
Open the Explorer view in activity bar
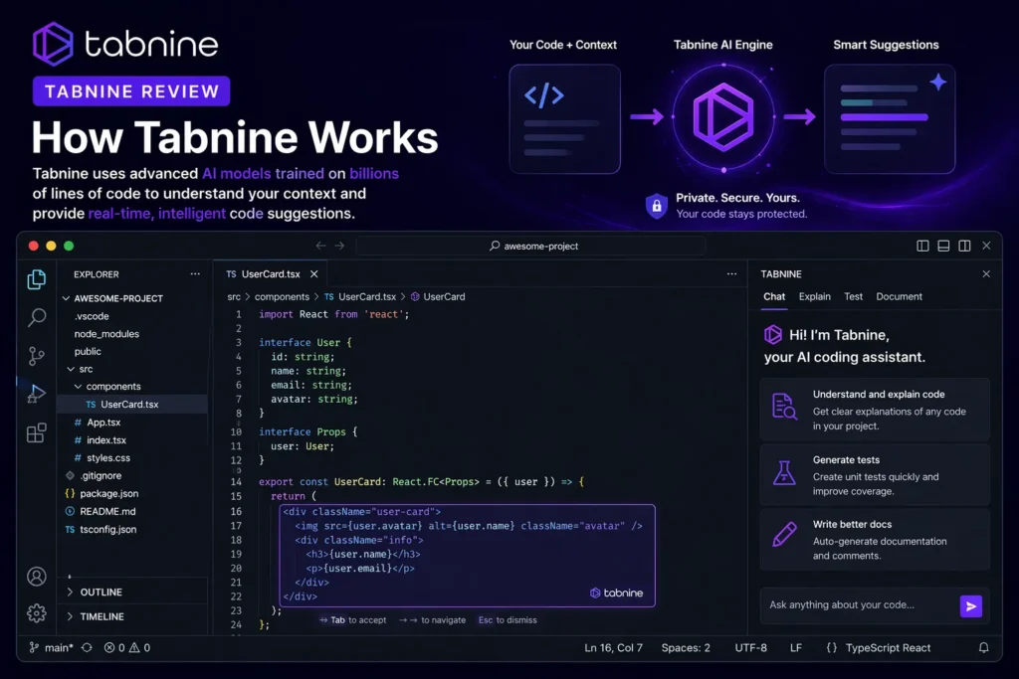tap(37, 279)
